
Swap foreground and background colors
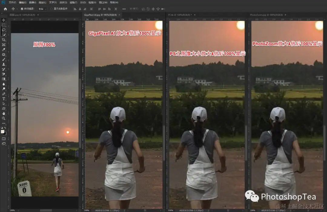[x=5, y=128]
